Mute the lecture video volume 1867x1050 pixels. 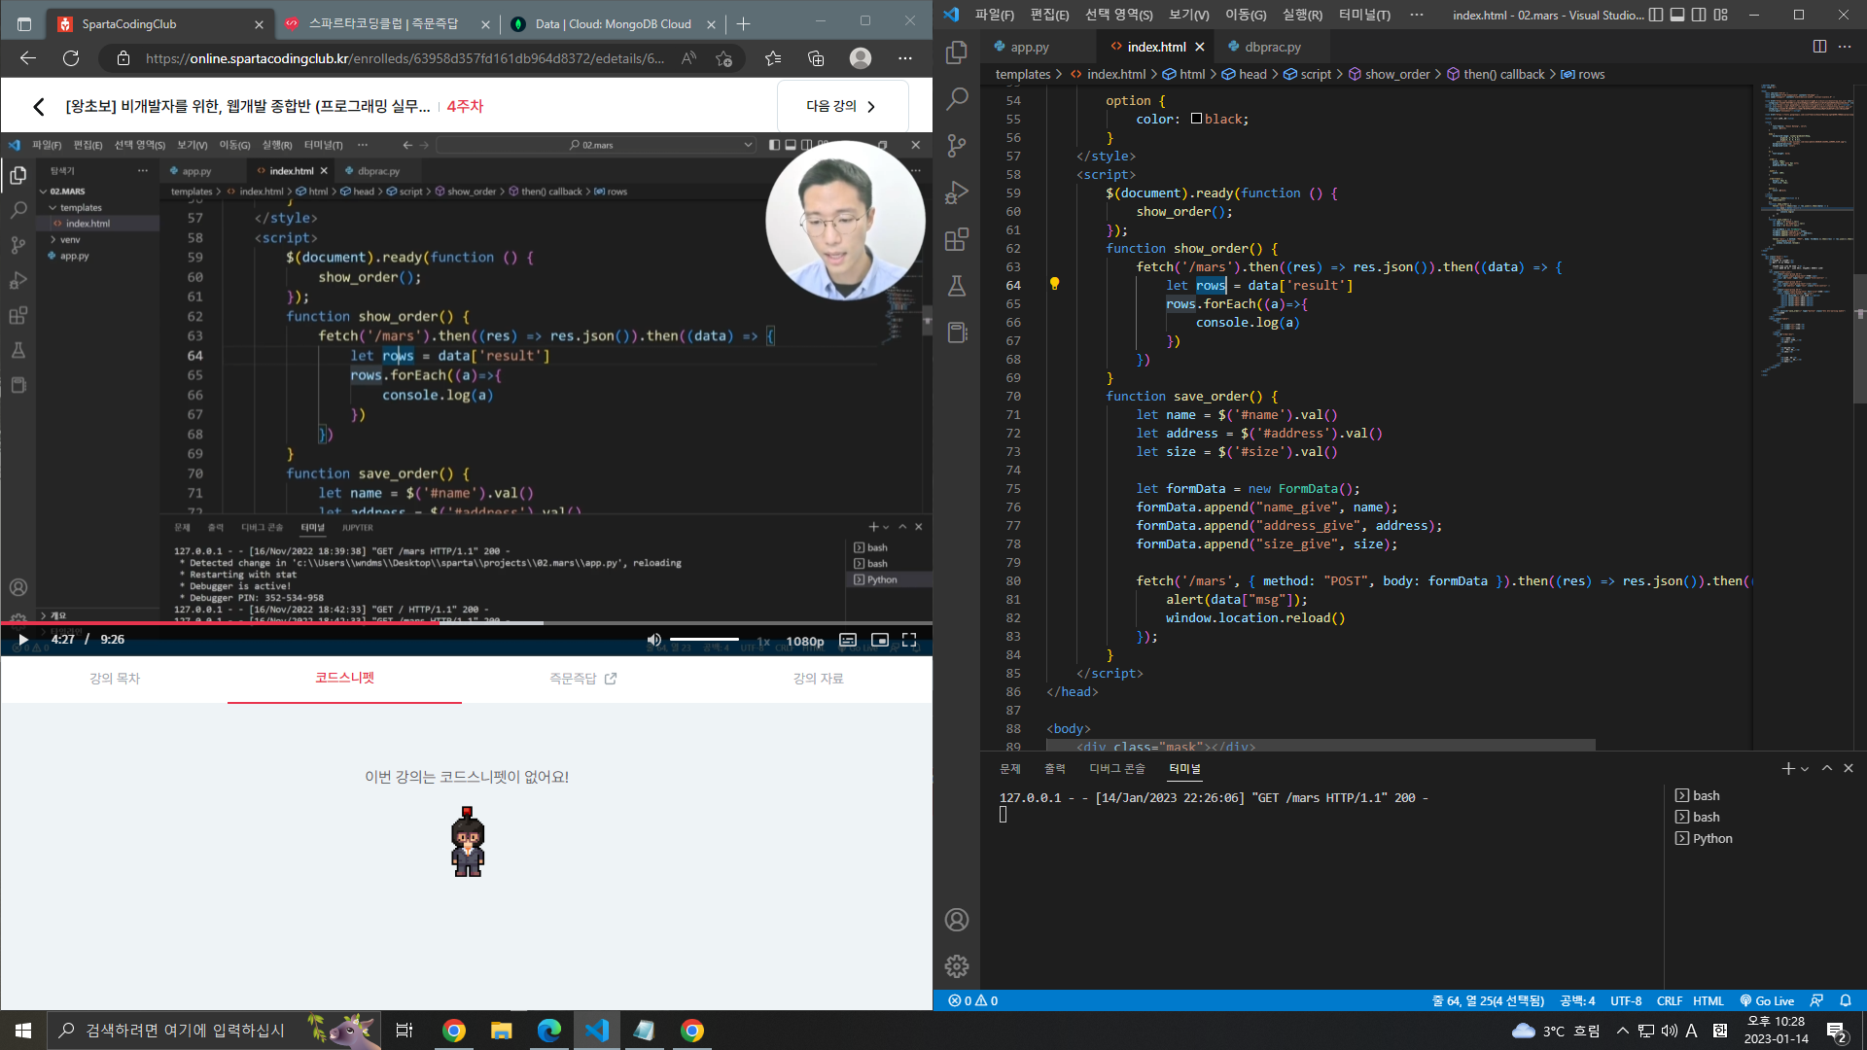coord(654,640)
